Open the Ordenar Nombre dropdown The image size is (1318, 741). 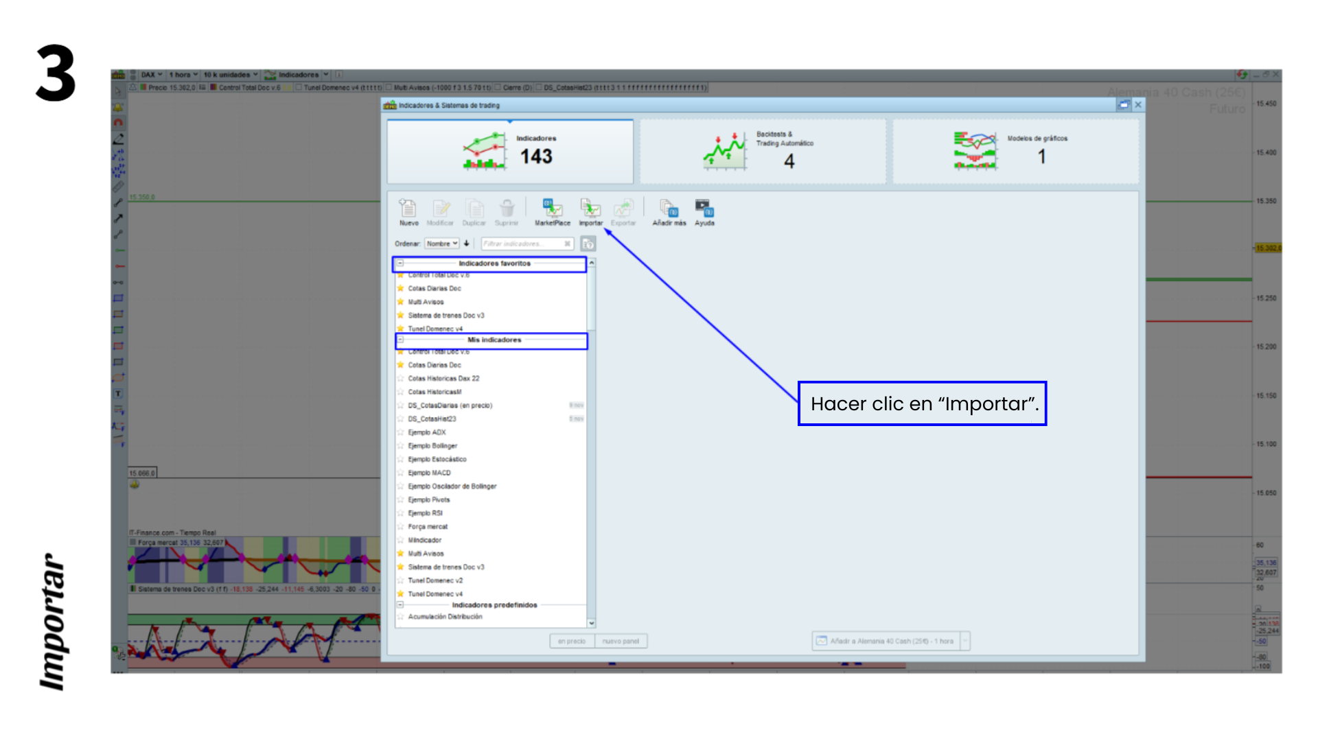click(x=442, y=244)
